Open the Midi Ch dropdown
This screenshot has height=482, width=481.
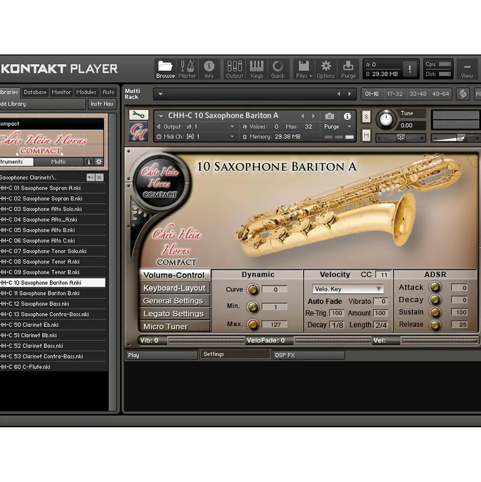[232, 137]
